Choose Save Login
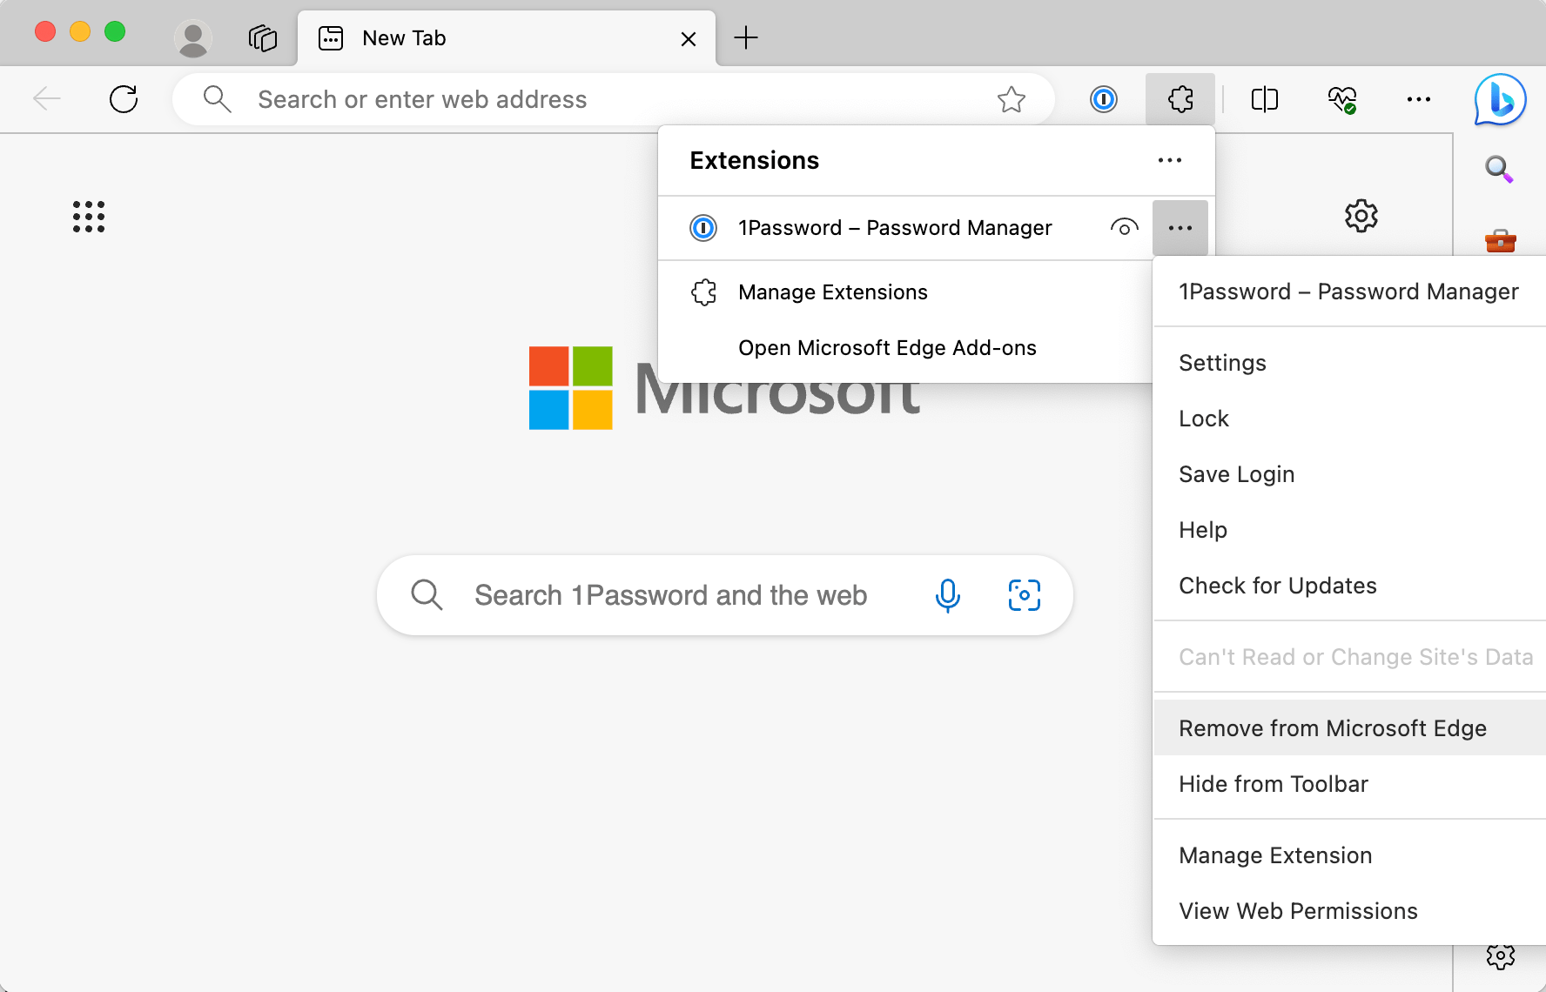The image size is (1546, 992). [x=1349, y=474]
